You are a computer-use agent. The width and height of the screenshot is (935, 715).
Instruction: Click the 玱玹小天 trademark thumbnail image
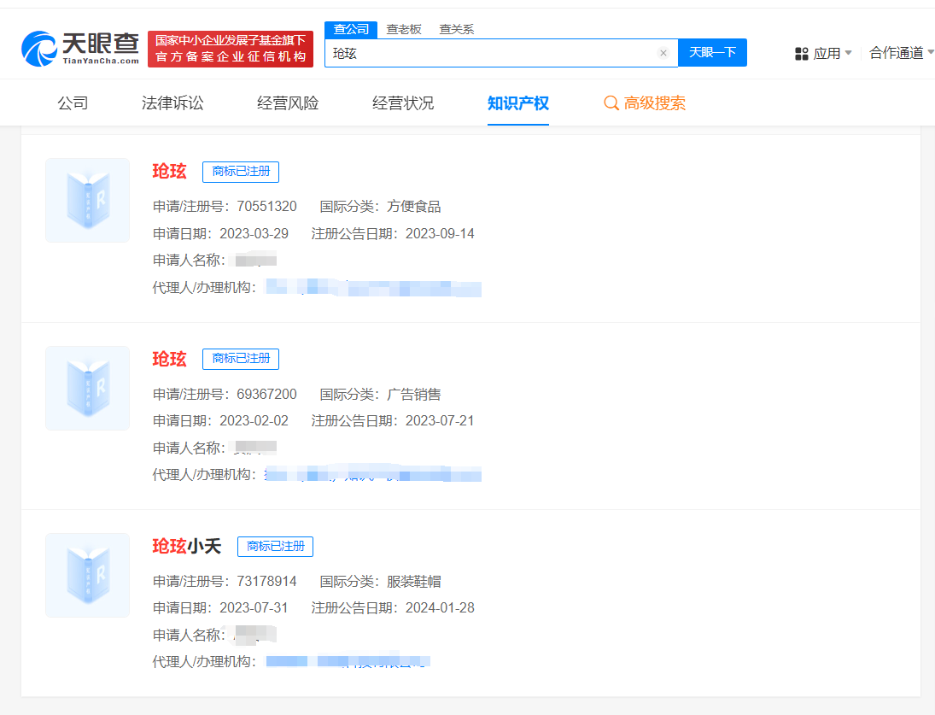pyautogui.click(x=87, y=575)
